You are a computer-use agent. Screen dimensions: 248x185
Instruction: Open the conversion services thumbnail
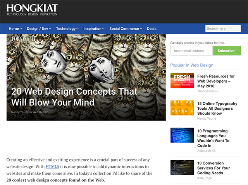[x=182, y=168]
